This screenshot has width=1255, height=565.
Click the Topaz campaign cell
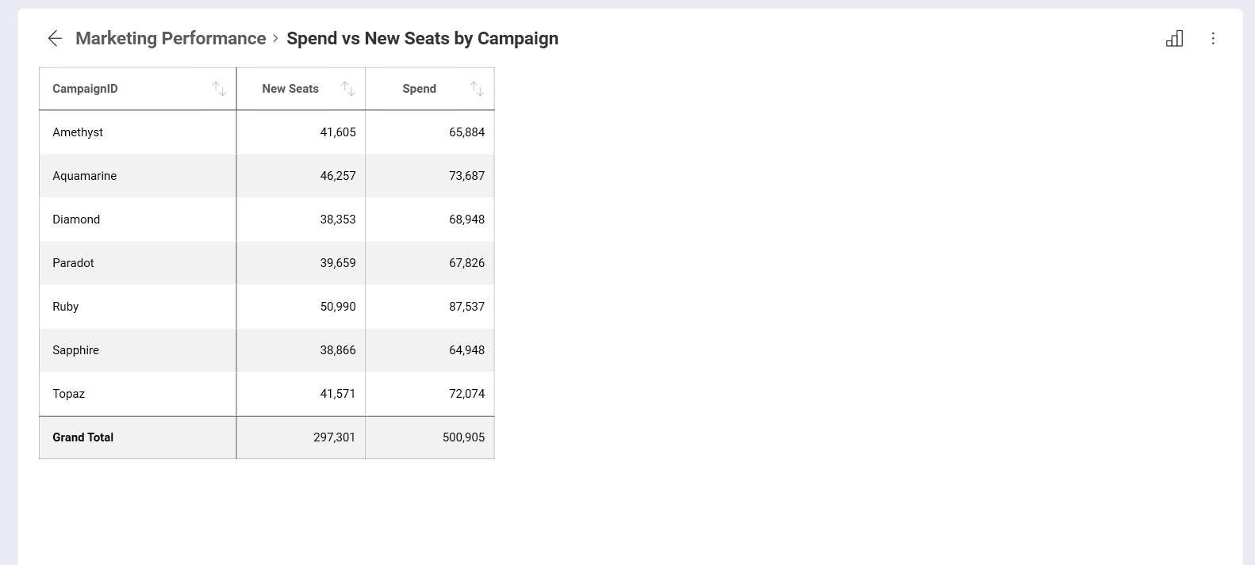[x=138, y=394]
